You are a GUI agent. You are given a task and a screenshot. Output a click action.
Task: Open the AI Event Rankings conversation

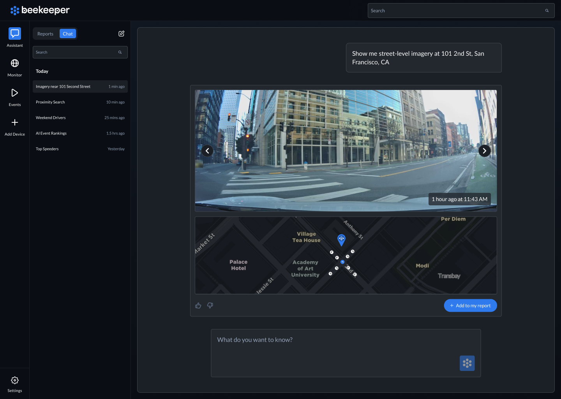[x=80, y=133]
